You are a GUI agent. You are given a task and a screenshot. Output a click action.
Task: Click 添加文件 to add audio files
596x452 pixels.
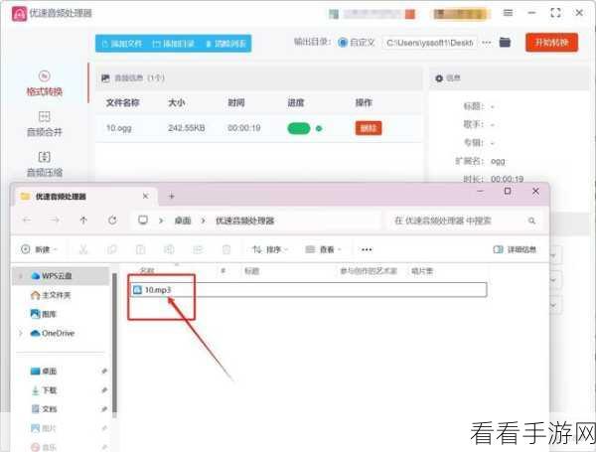point(122,44)
